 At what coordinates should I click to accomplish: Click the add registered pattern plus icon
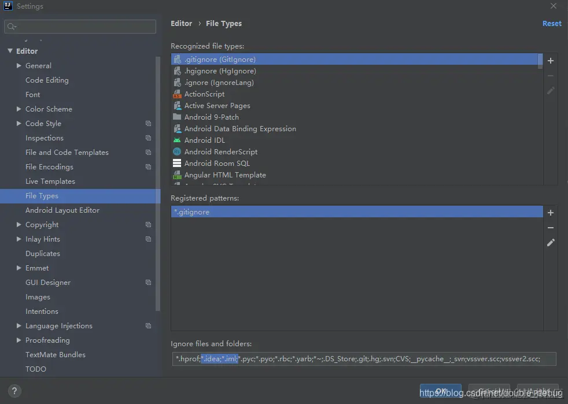point(550,213)
